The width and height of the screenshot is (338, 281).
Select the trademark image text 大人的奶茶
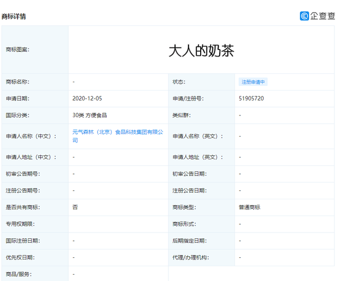pos(201,51)
